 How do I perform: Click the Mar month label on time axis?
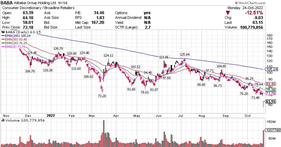pyautogui.click(x=92, y=116)
